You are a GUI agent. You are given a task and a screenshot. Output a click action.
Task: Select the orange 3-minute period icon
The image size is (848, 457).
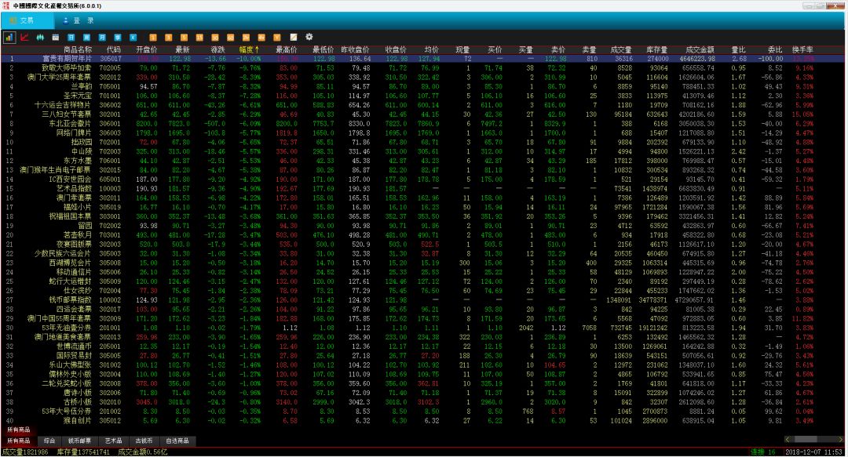click(169, 38)
